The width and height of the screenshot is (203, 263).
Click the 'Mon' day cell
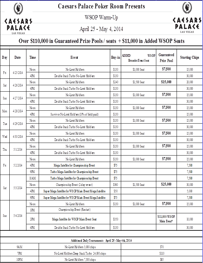[5, 111]
